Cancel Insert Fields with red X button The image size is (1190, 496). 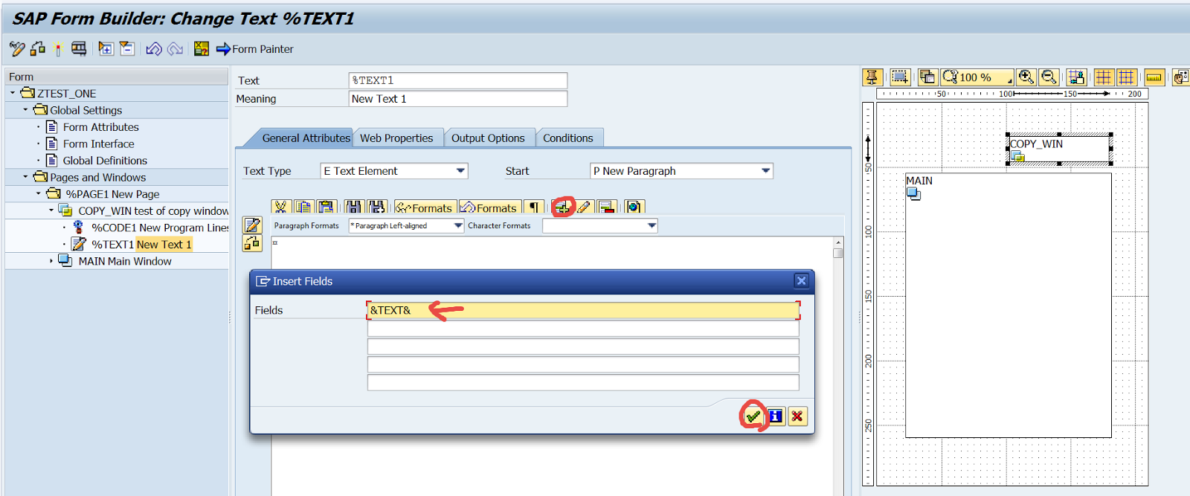pos(797,416)
